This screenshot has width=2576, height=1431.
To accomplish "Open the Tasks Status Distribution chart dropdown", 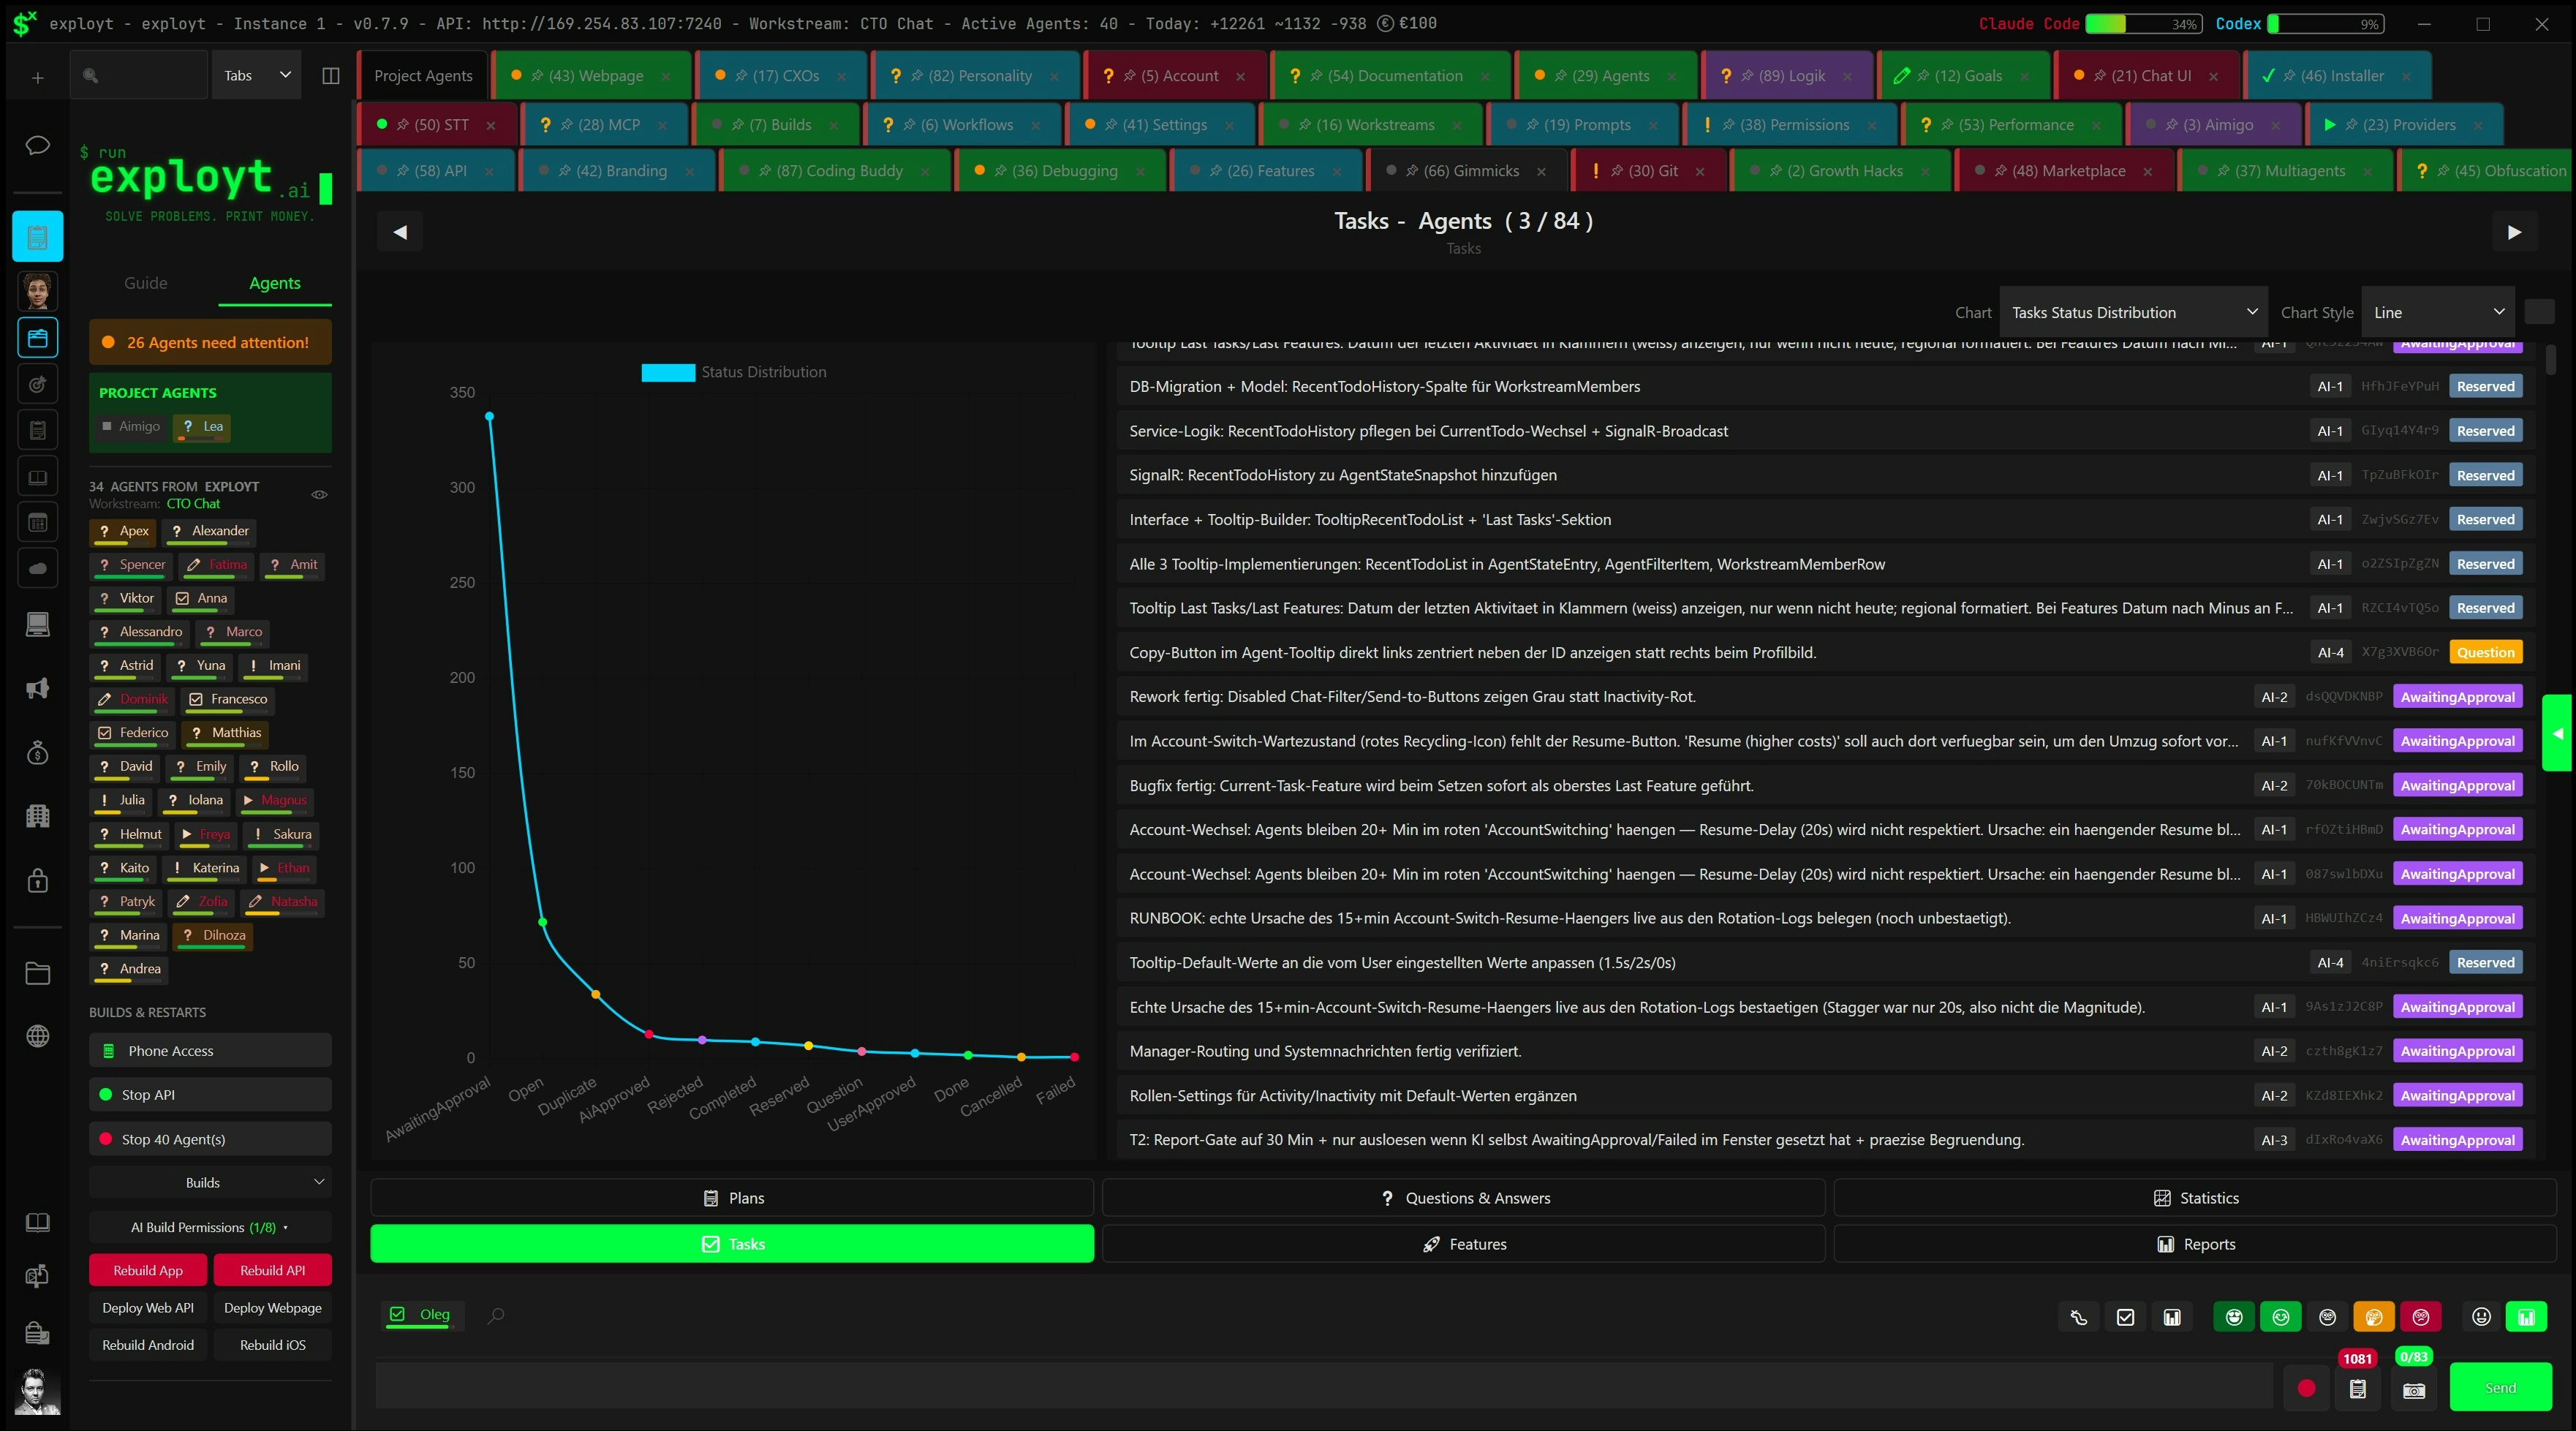I will pos(2134,312).
